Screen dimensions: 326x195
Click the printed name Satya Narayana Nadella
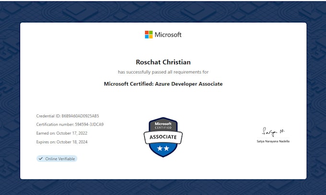(x=273, y=141)
